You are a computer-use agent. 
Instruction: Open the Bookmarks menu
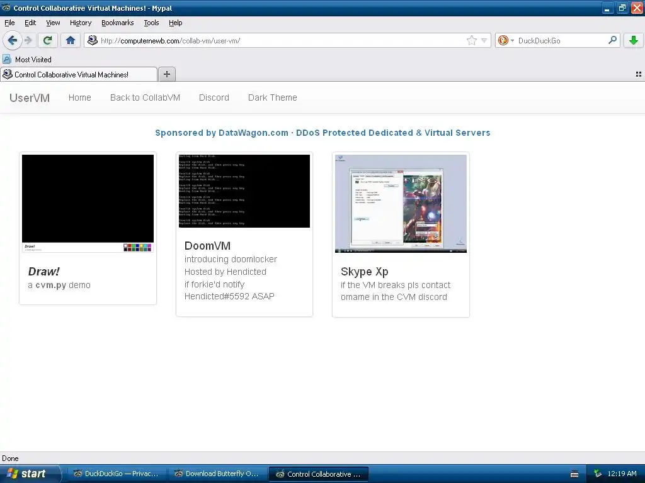click(x=118, y=23)
